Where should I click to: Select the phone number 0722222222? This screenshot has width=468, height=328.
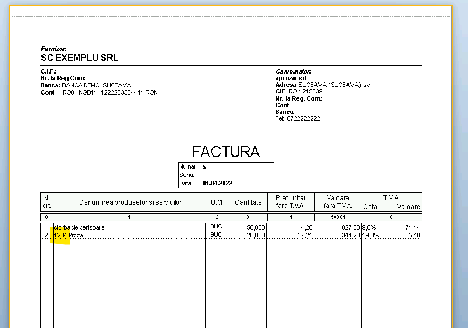coord(303,118)
